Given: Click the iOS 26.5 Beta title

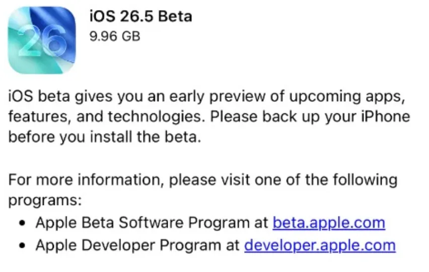Looking at the screenshot, I should click(140, 17).
